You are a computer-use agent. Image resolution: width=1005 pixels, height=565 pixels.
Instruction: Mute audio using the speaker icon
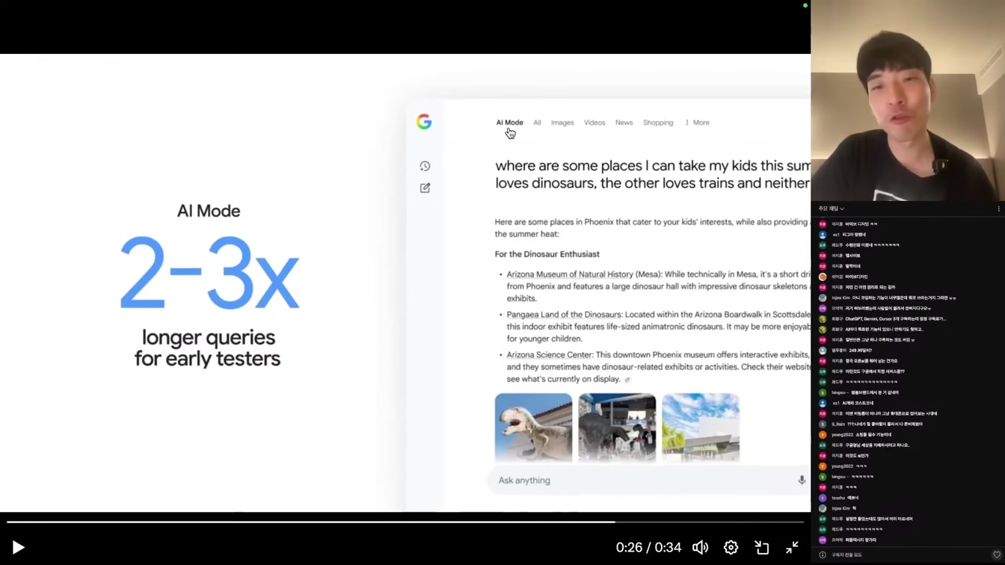700,548
